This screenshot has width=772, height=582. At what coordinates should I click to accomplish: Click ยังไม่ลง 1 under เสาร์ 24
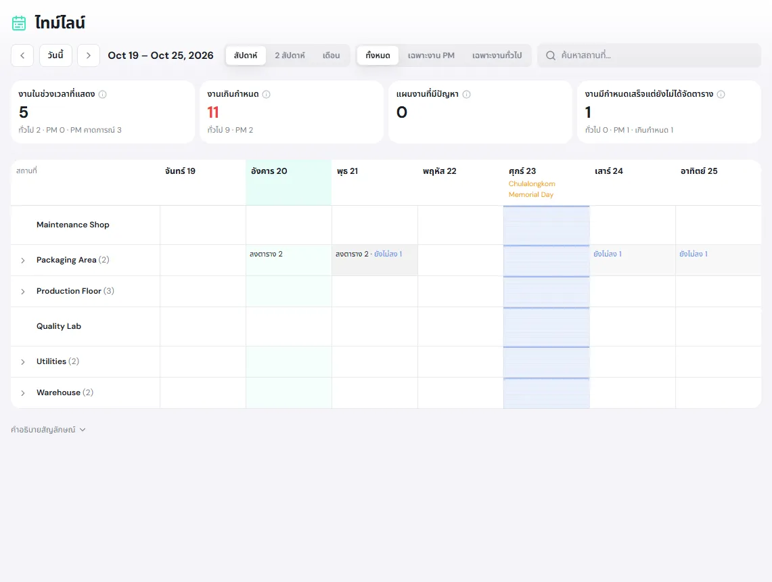pos(608,254)
